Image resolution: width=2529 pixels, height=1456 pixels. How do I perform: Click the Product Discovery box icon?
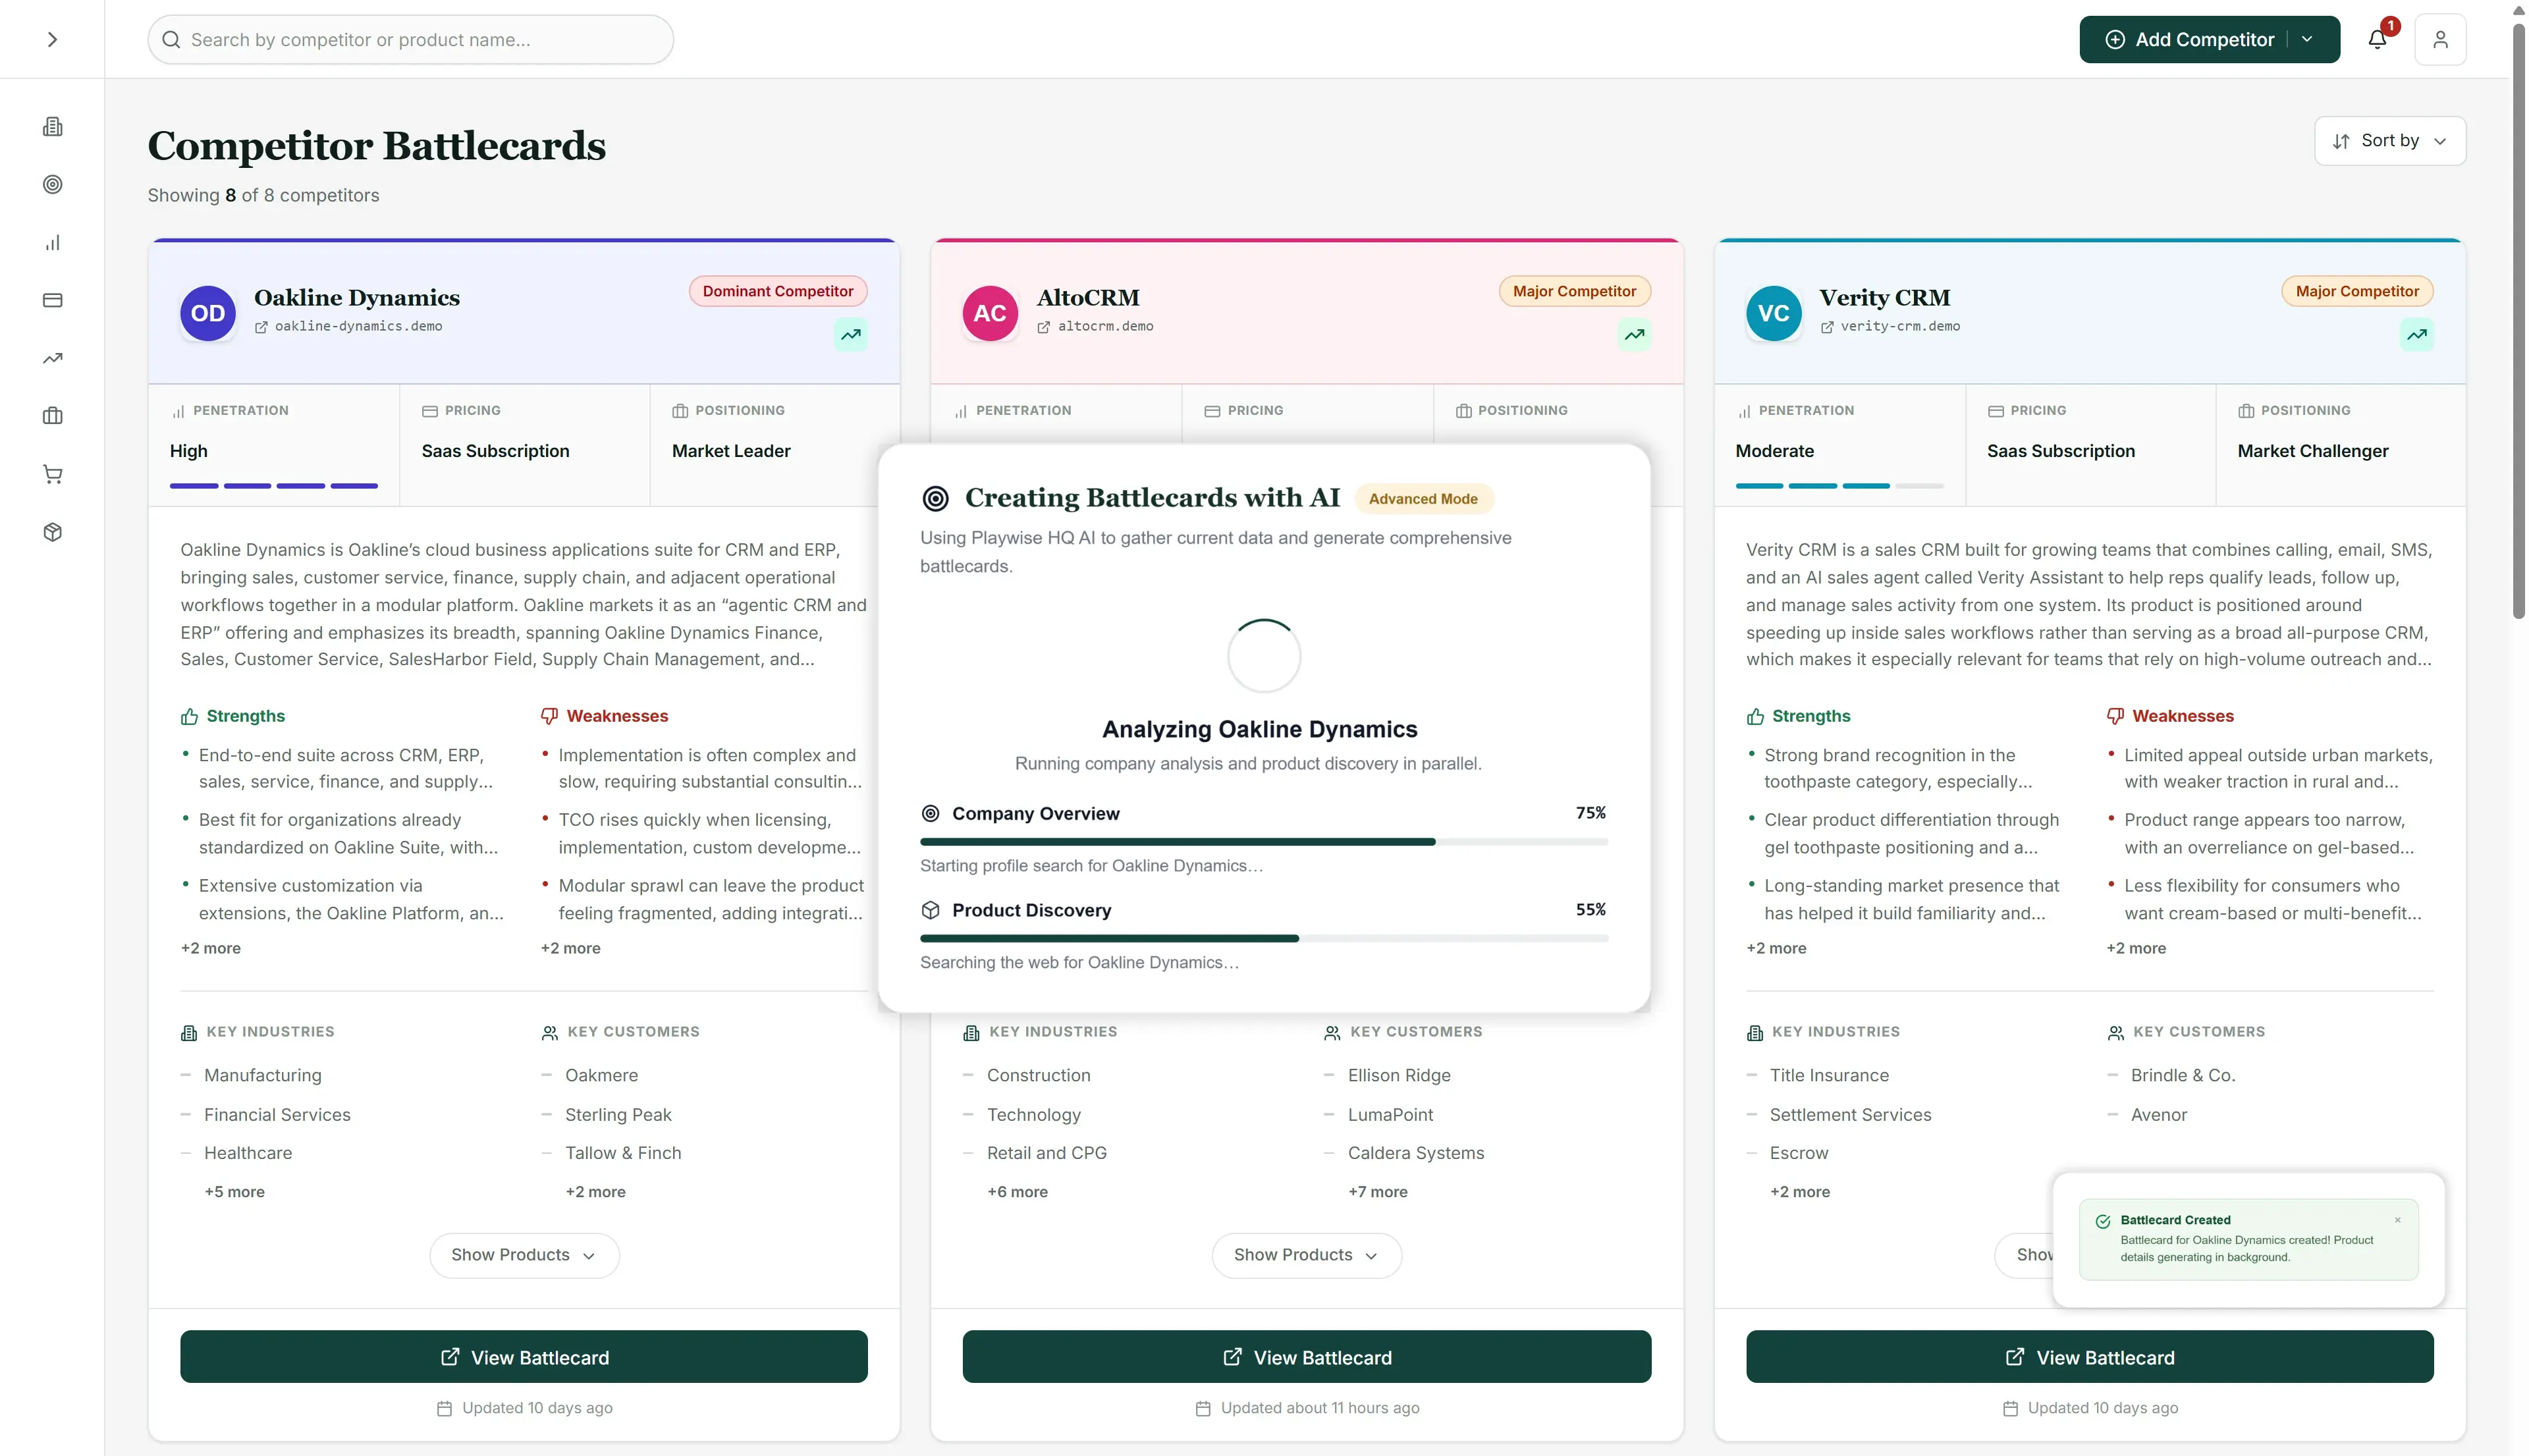(930, 910)
